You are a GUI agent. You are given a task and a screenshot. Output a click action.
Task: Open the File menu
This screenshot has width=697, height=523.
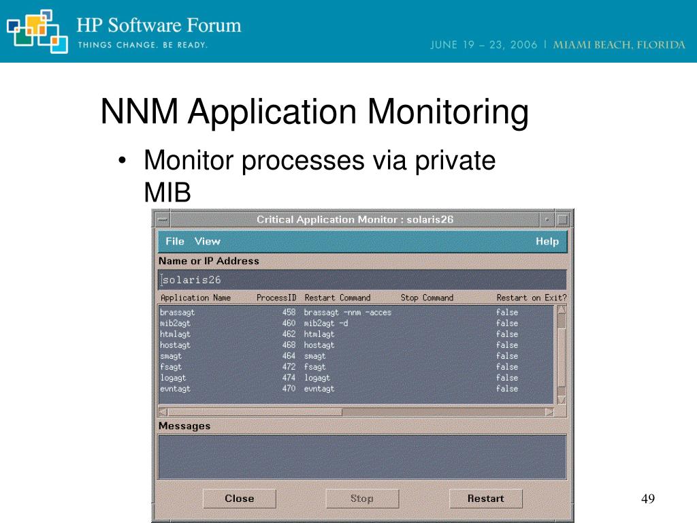tap(175, 241)
